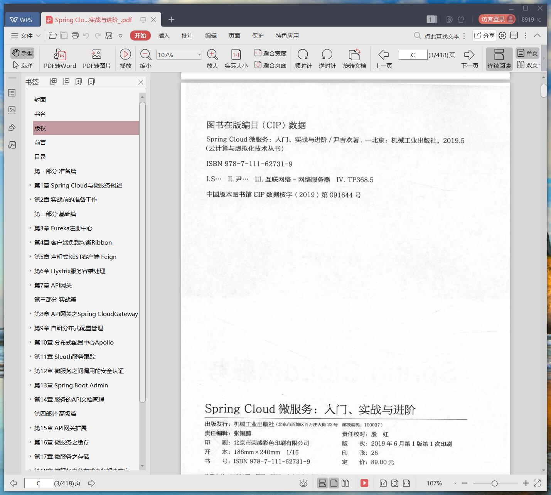Click the 分享 share button
This screenshot has width=551, height=495.
[484, 35]
